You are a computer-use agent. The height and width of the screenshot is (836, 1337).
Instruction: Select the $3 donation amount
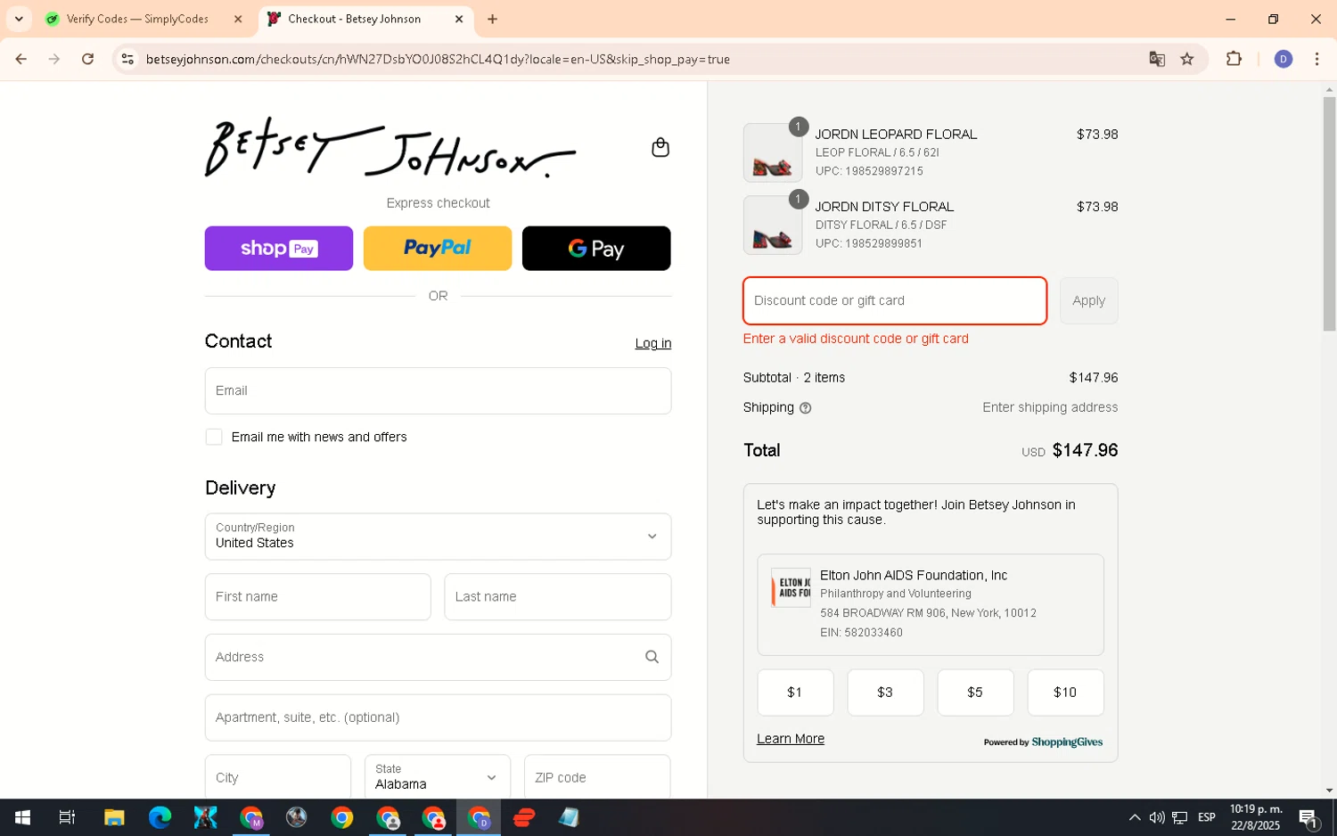point(885,693)
